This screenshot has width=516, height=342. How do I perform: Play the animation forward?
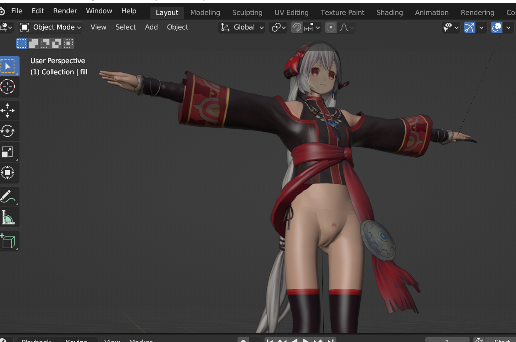[306, 340]
